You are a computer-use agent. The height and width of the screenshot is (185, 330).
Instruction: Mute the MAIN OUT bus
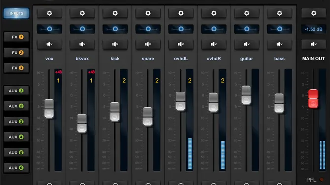314,44
